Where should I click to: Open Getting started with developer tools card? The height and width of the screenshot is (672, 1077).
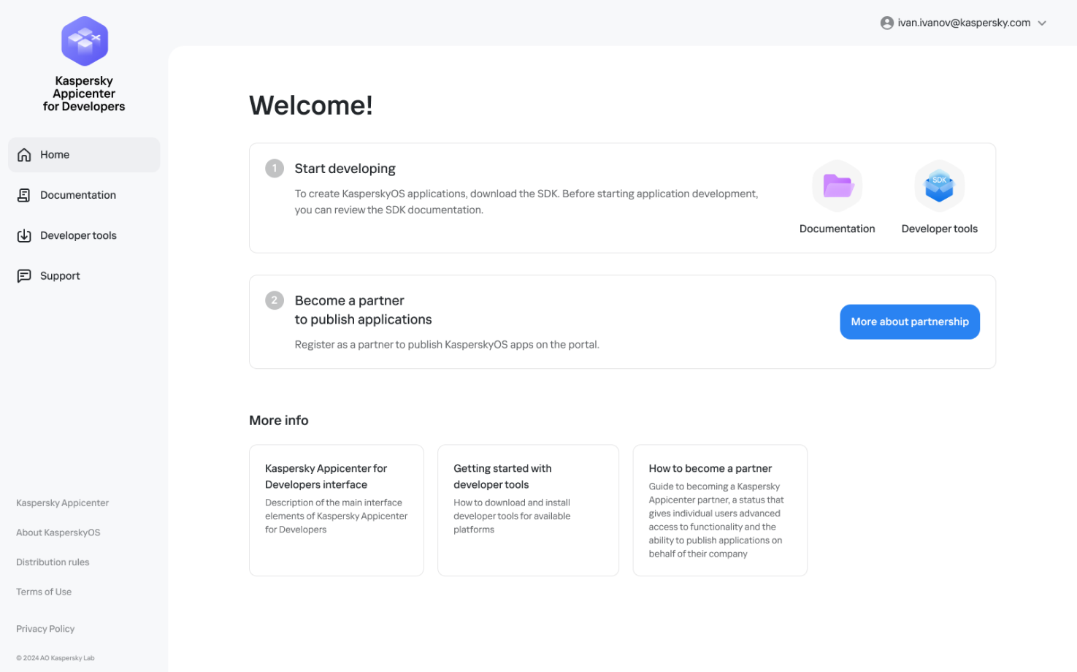(x=527, y=510)
